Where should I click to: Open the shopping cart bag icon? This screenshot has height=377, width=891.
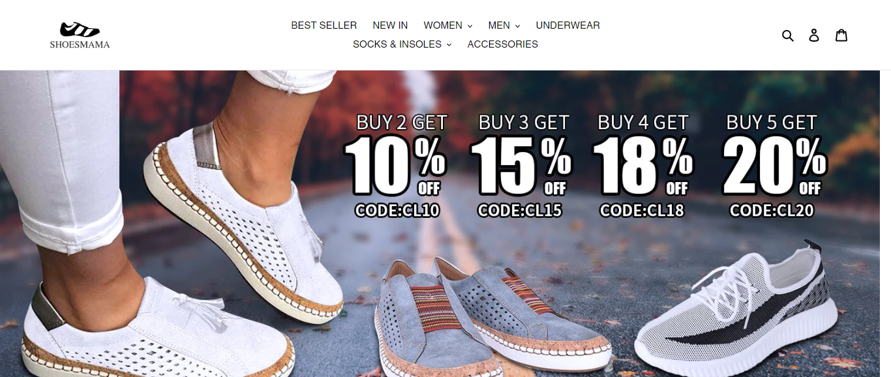[x=841, y=35]
